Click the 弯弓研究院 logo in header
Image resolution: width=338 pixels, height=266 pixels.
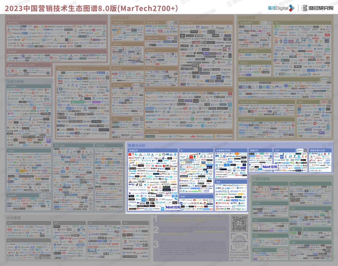(318, 8)
